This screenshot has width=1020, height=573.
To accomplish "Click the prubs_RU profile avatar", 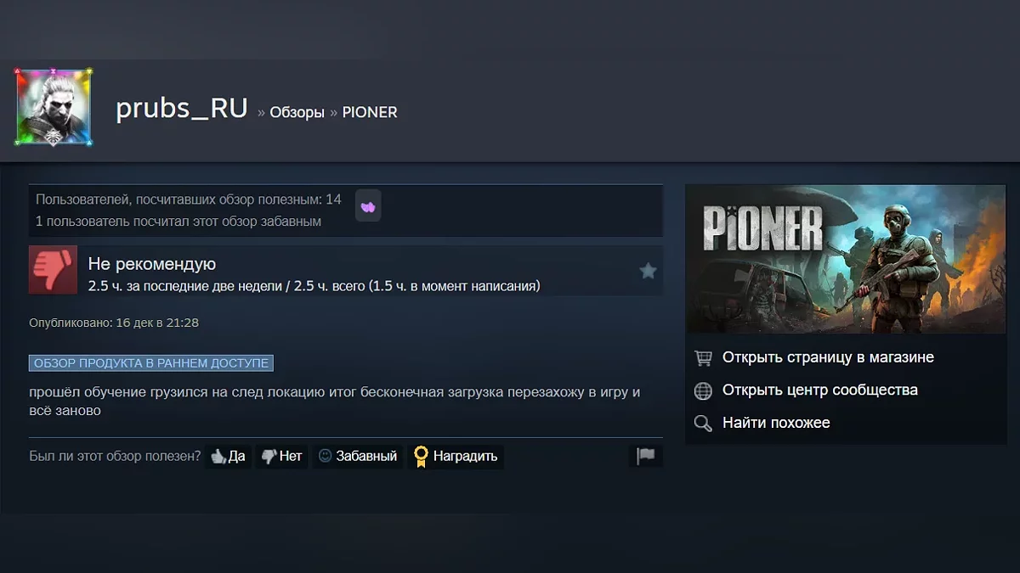I will pos(54,107).
